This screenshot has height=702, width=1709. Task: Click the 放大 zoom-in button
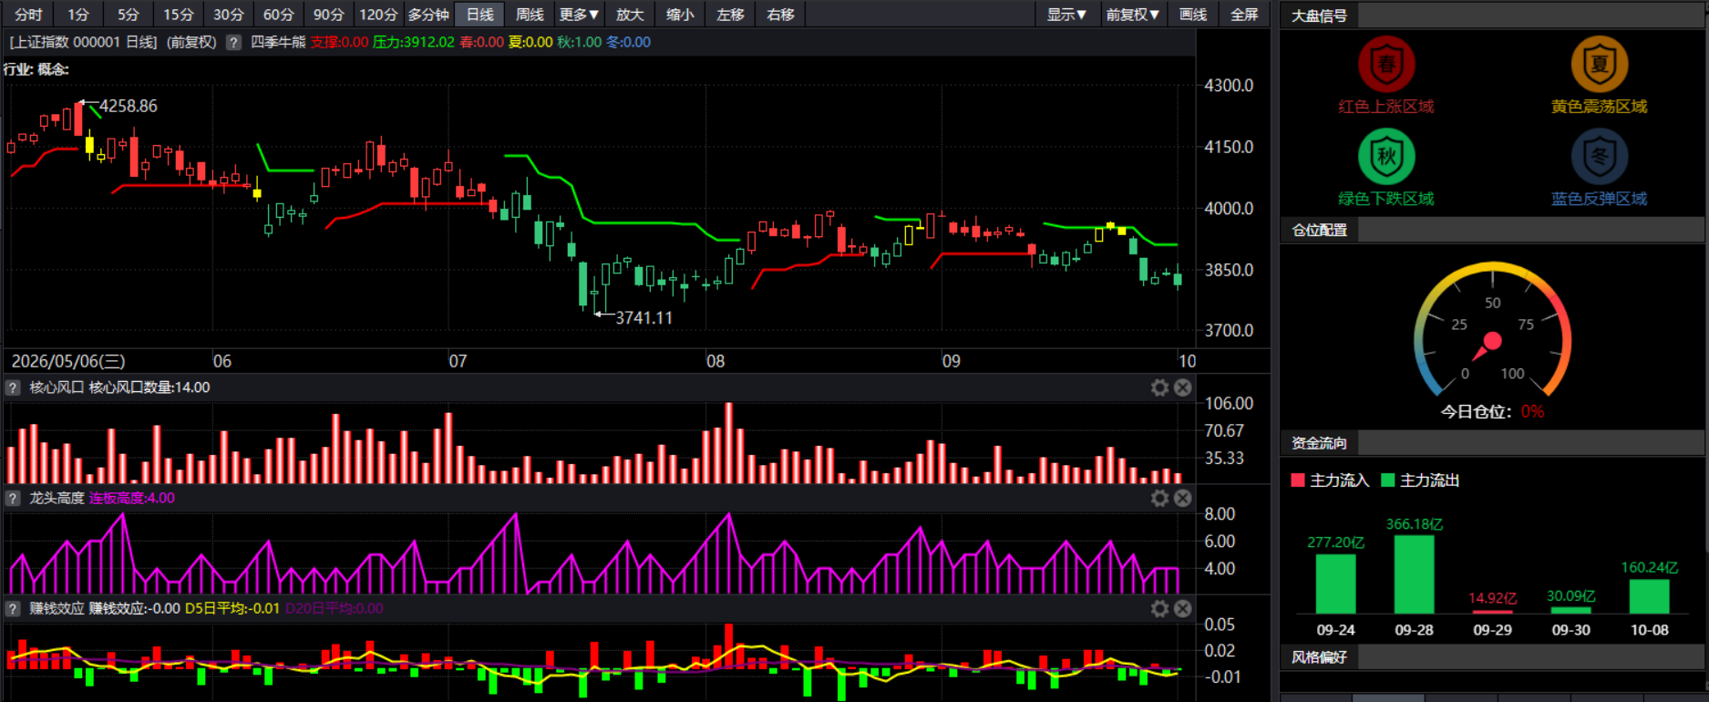click(x=630, y=15)
